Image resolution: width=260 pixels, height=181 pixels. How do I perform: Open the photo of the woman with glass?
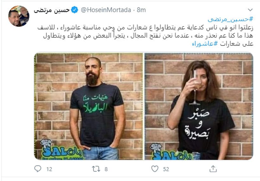[x=199, y=106]
